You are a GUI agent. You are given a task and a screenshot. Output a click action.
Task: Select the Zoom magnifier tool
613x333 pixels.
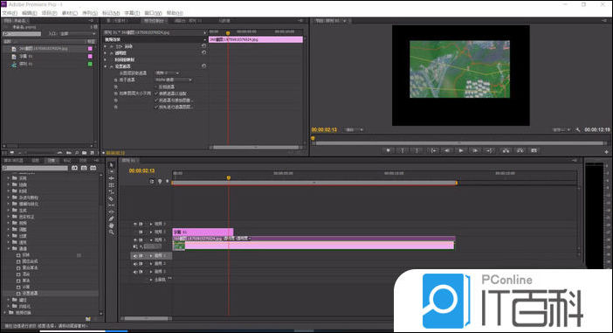111,232
